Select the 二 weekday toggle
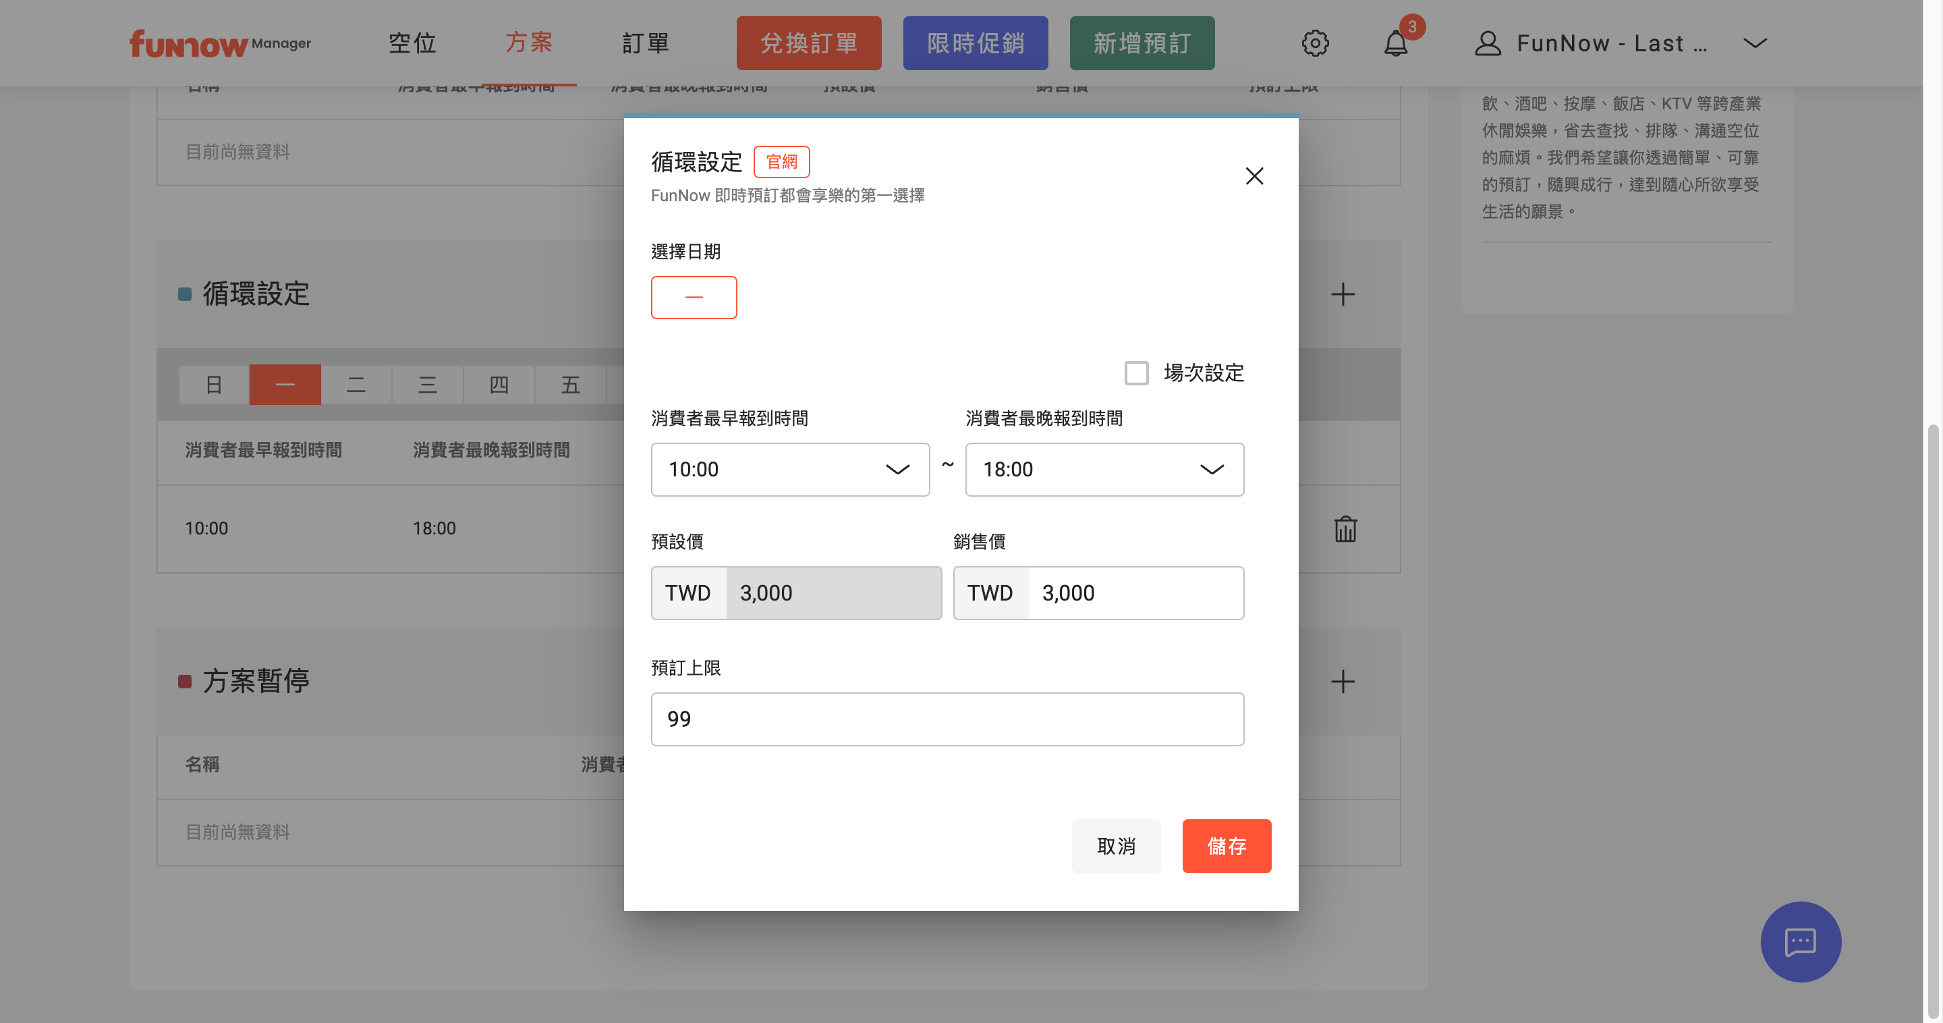Screen dimensions: 1943x1023 point(356,385)
